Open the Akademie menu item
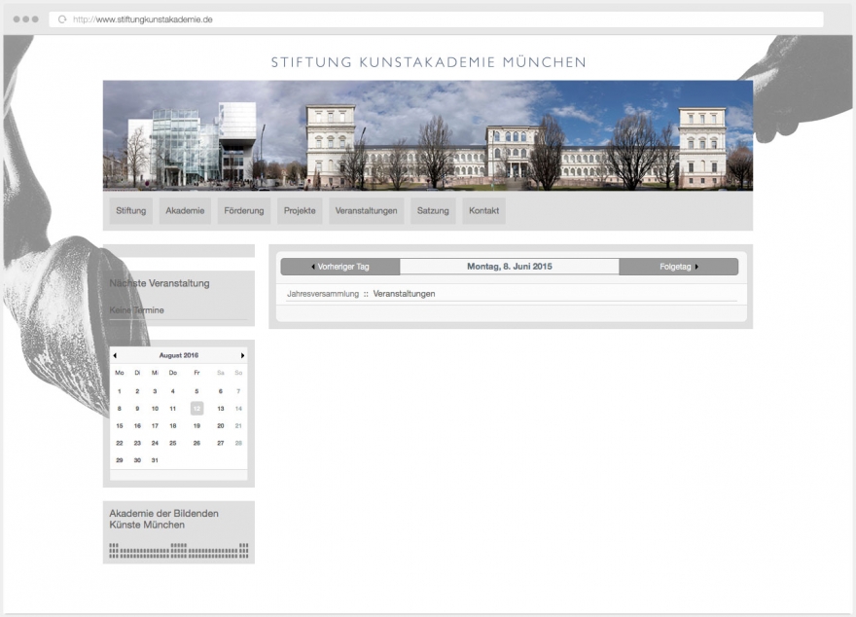The width and height of the screenshot is (856, 617). tap(185, 211)
